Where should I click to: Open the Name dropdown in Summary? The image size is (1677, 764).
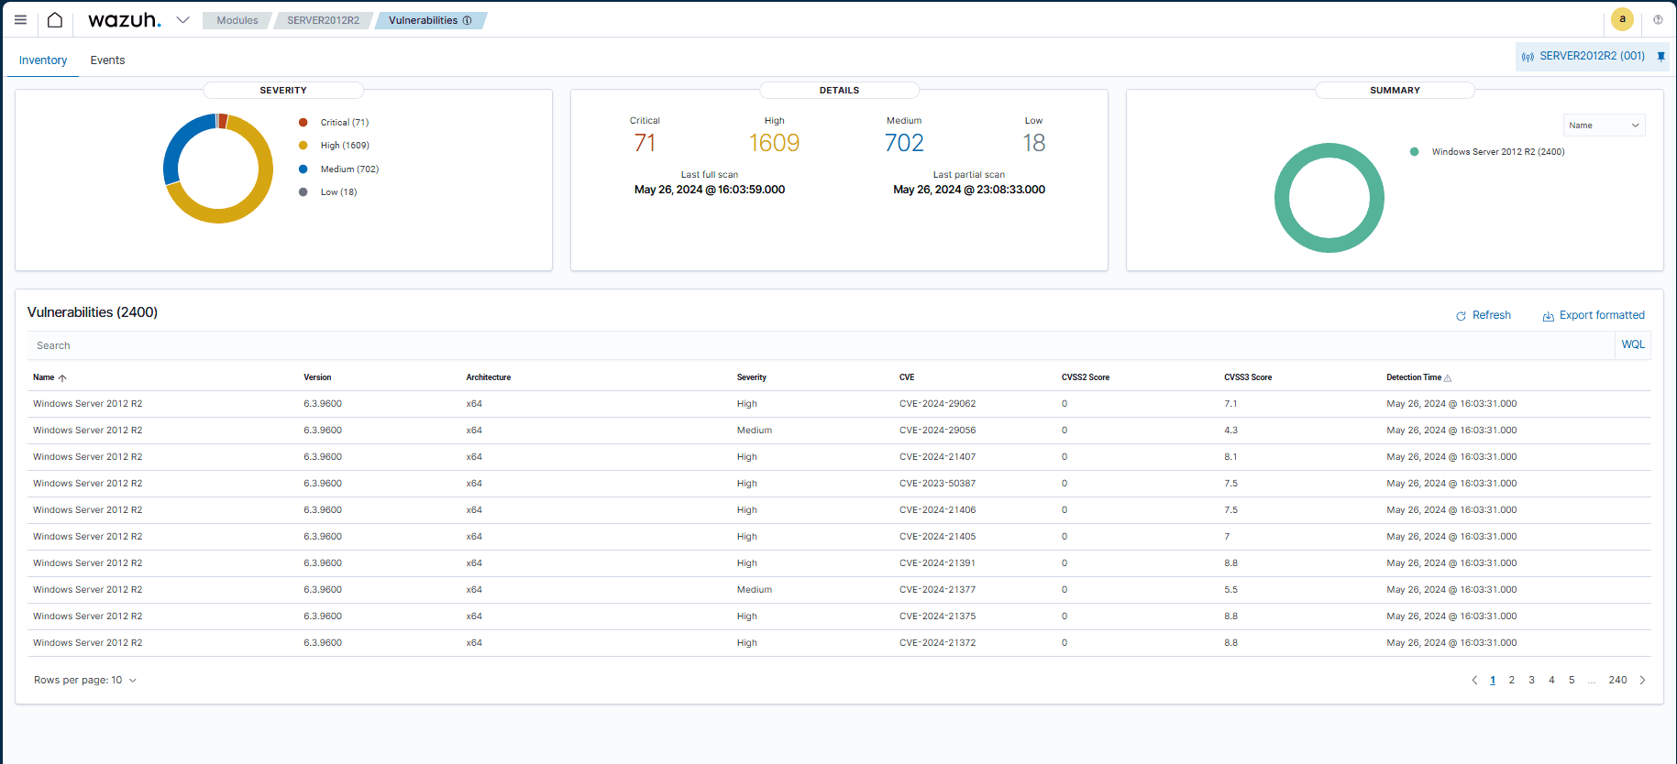[x=1604, y=126]
